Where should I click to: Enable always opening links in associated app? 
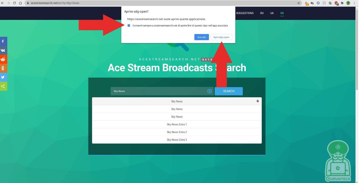click(129, 25)
